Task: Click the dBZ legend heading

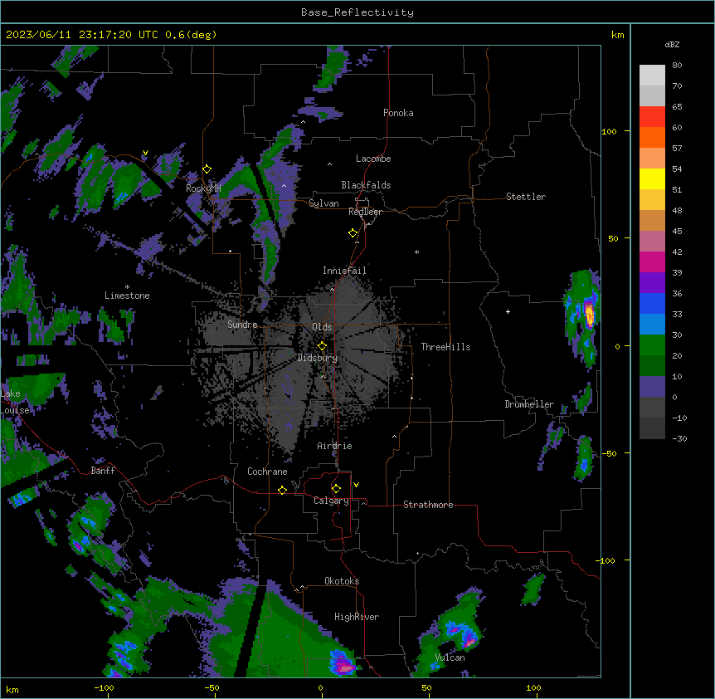Action: pos(672,44)
